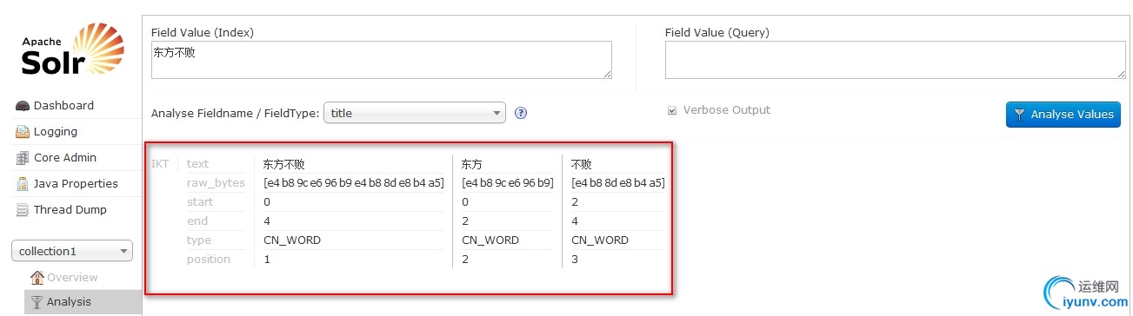Click the IKT analyzer label
1133x316 pixels.
point(160,164)
